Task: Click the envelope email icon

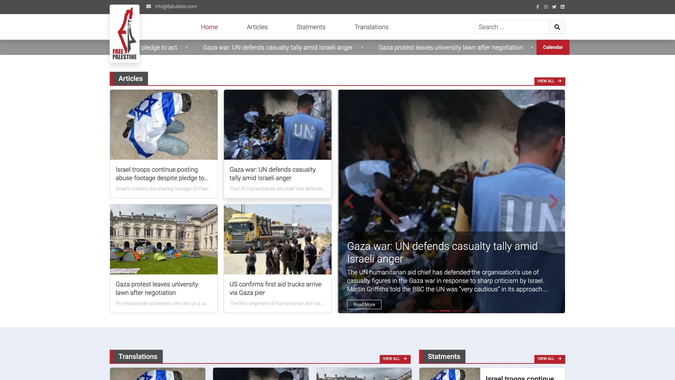Action: point(149,6)
